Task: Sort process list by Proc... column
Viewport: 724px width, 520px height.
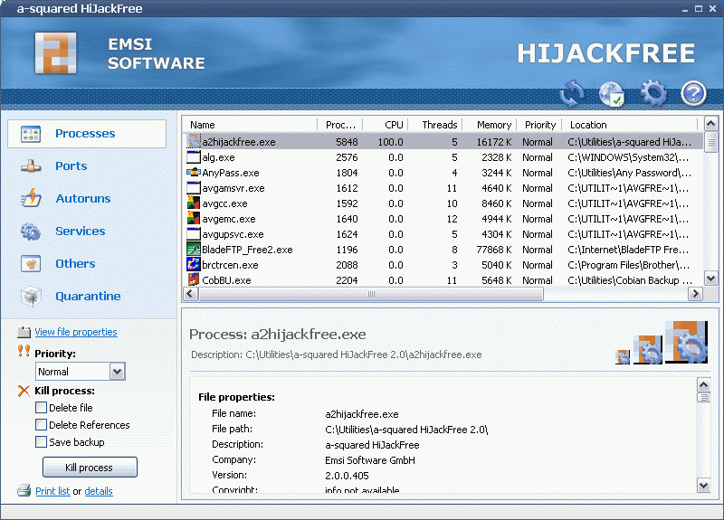Action: pyautogui.click(x=340, y=125)
